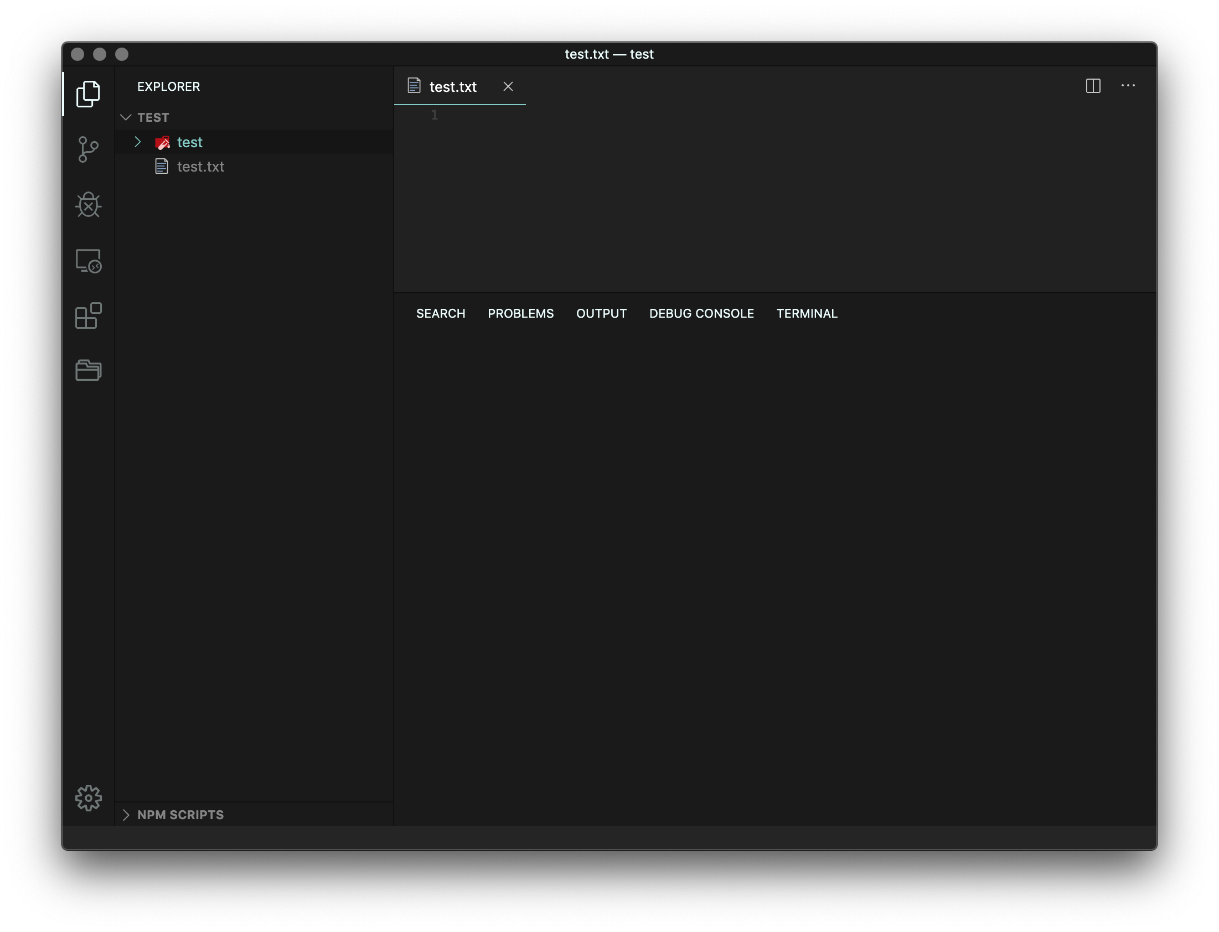1219x932 pixels.
Task: Click the TEST workspace header label
Action: [153, 118]
